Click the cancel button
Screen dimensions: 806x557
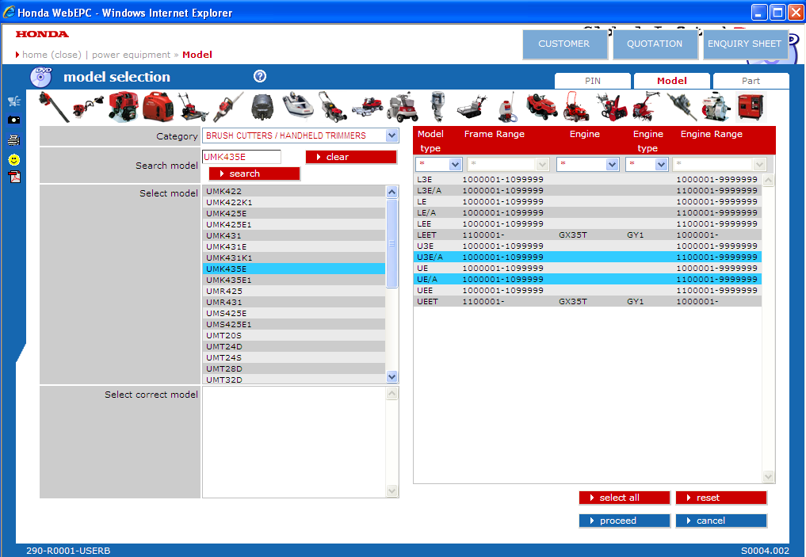coord(721,521)
